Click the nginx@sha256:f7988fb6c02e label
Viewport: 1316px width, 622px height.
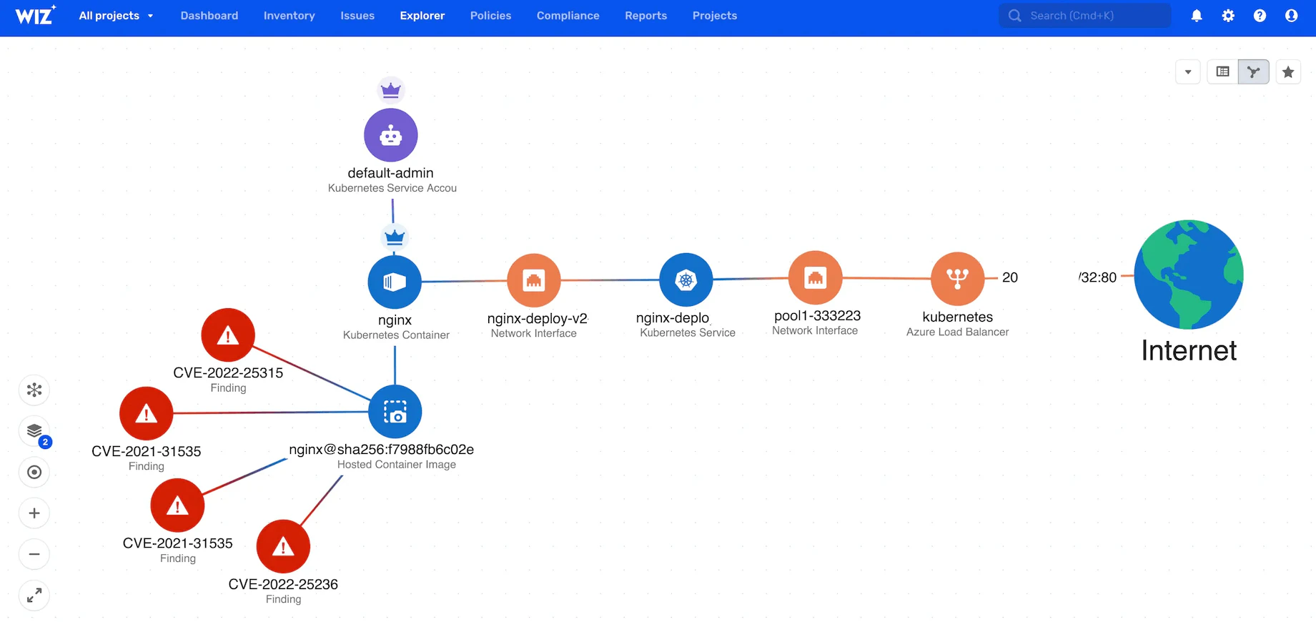[x=382, y=449]
